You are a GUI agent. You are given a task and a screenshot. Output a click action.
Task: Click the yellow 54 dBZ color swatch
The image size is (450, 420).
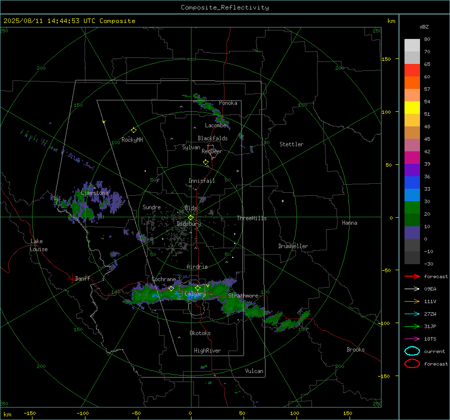(x=412, y=108)
